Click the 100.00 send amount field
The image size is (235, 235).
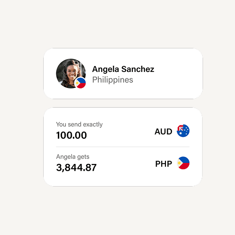pos(71,135)
